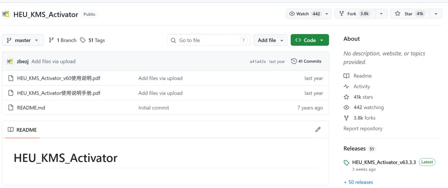Viewport: 448px width, 188px height.
Task: Open the 1 Branch link
Action: pos(63,40)
